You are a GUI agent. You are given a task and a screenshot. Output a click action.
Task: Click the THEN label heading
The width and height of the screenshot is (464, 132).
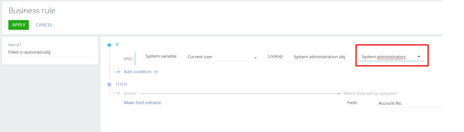(121, 84)
